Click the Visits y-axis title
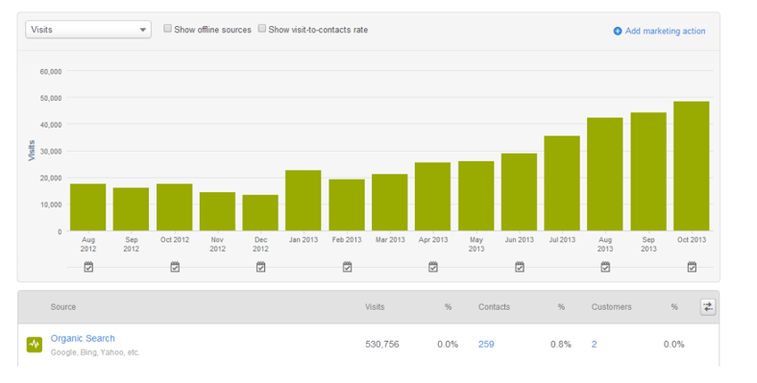Image resolution: width=757 pixels, height=383 pixels. pyautogui.click(x=32, y=151)
